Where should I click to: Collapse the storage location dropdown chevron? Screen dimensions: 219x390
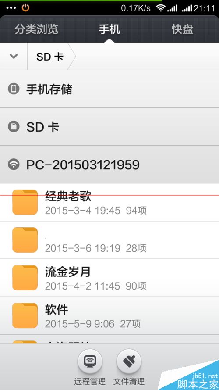(14, 57)
